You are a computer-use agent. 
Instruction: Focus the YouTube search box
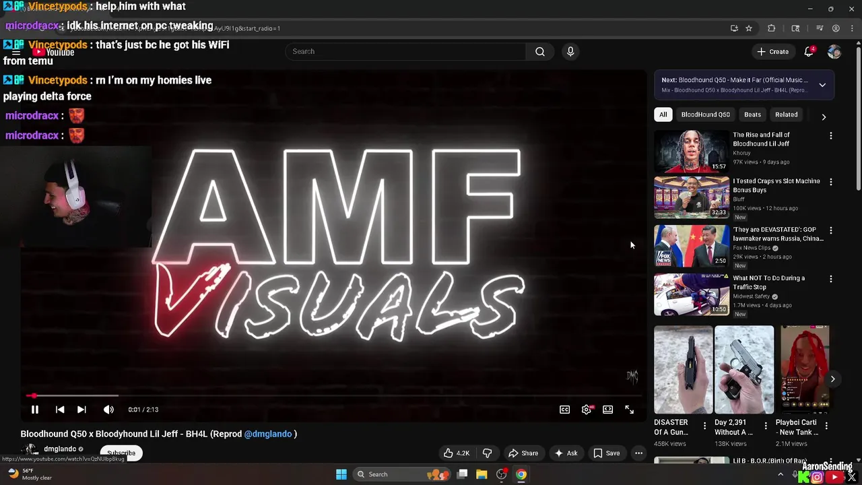point(407,51)
